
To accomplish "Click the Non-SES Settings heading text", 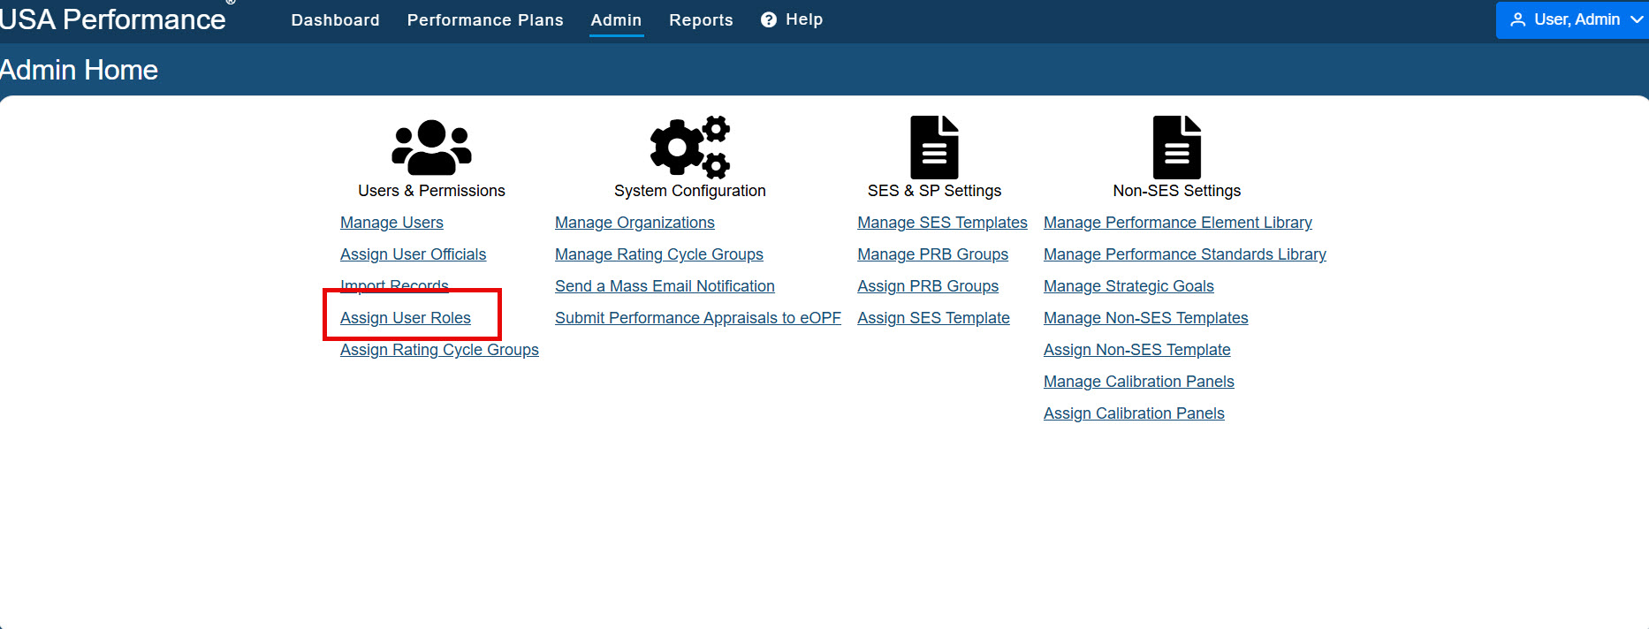I will click(x=1176, y=191).
